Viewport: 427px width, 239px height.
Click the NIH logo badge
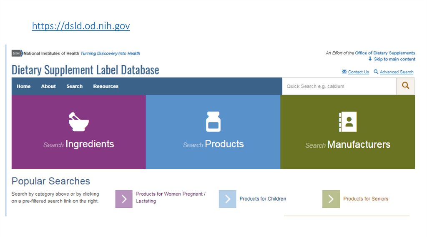click(17, 53)
